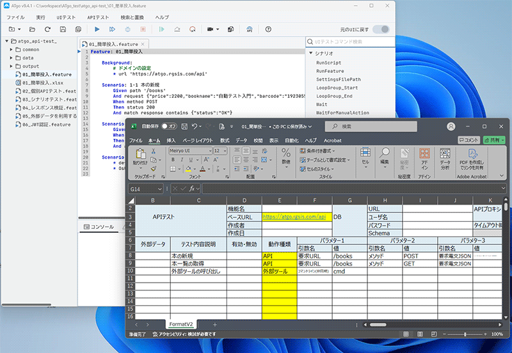Toggle Excel AutoSave switch

169,126
